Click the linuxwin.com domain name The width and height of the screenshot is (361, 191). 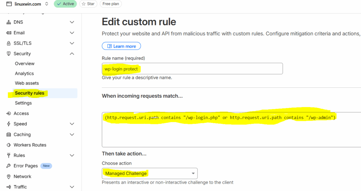[28, 4]
